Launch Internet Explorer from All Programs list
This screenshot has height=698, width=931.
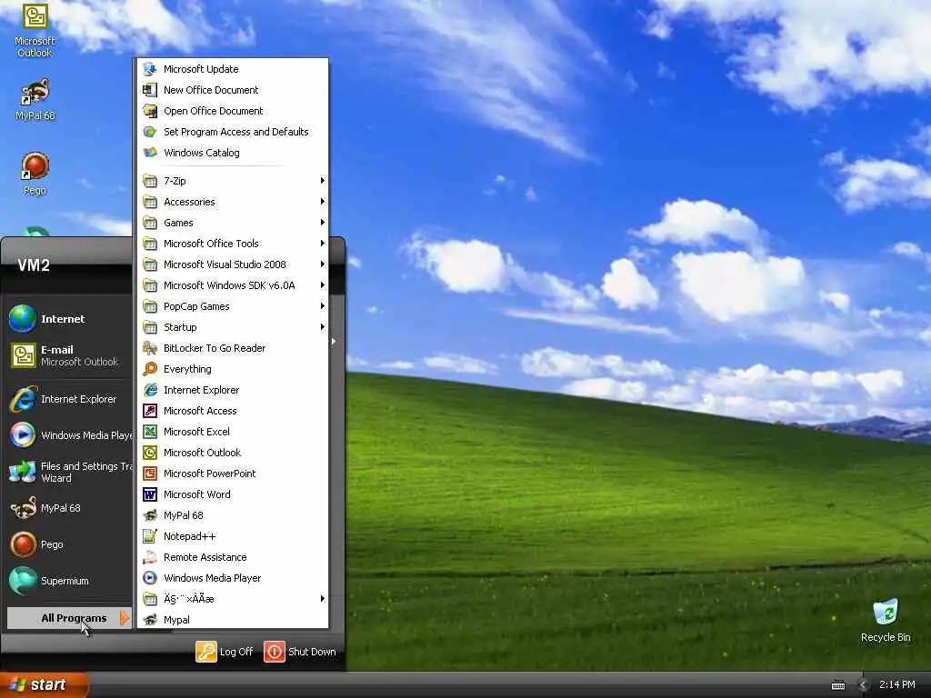[233, 390]
